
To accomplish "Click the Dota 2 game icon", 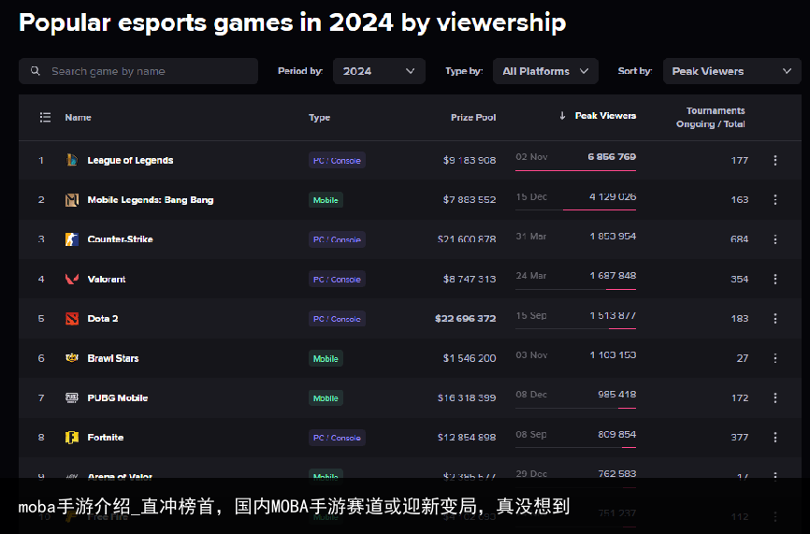I will 72,319.
